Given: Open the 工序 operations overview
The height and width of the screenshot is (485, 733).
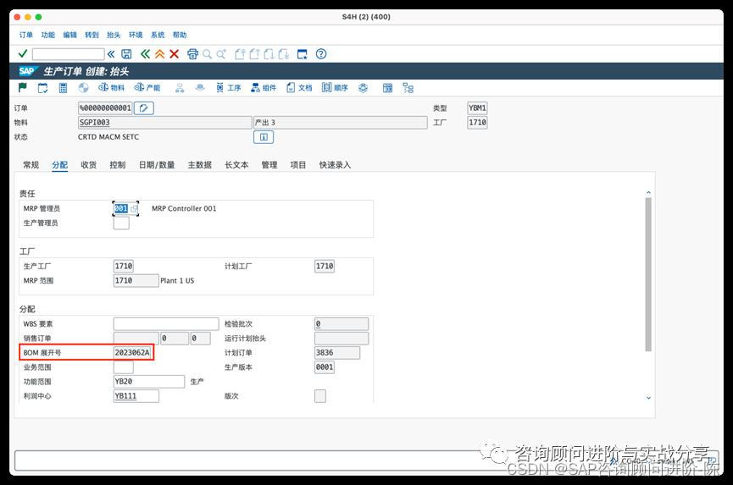Looking at the screenshot, I should (x=229, y=88).
